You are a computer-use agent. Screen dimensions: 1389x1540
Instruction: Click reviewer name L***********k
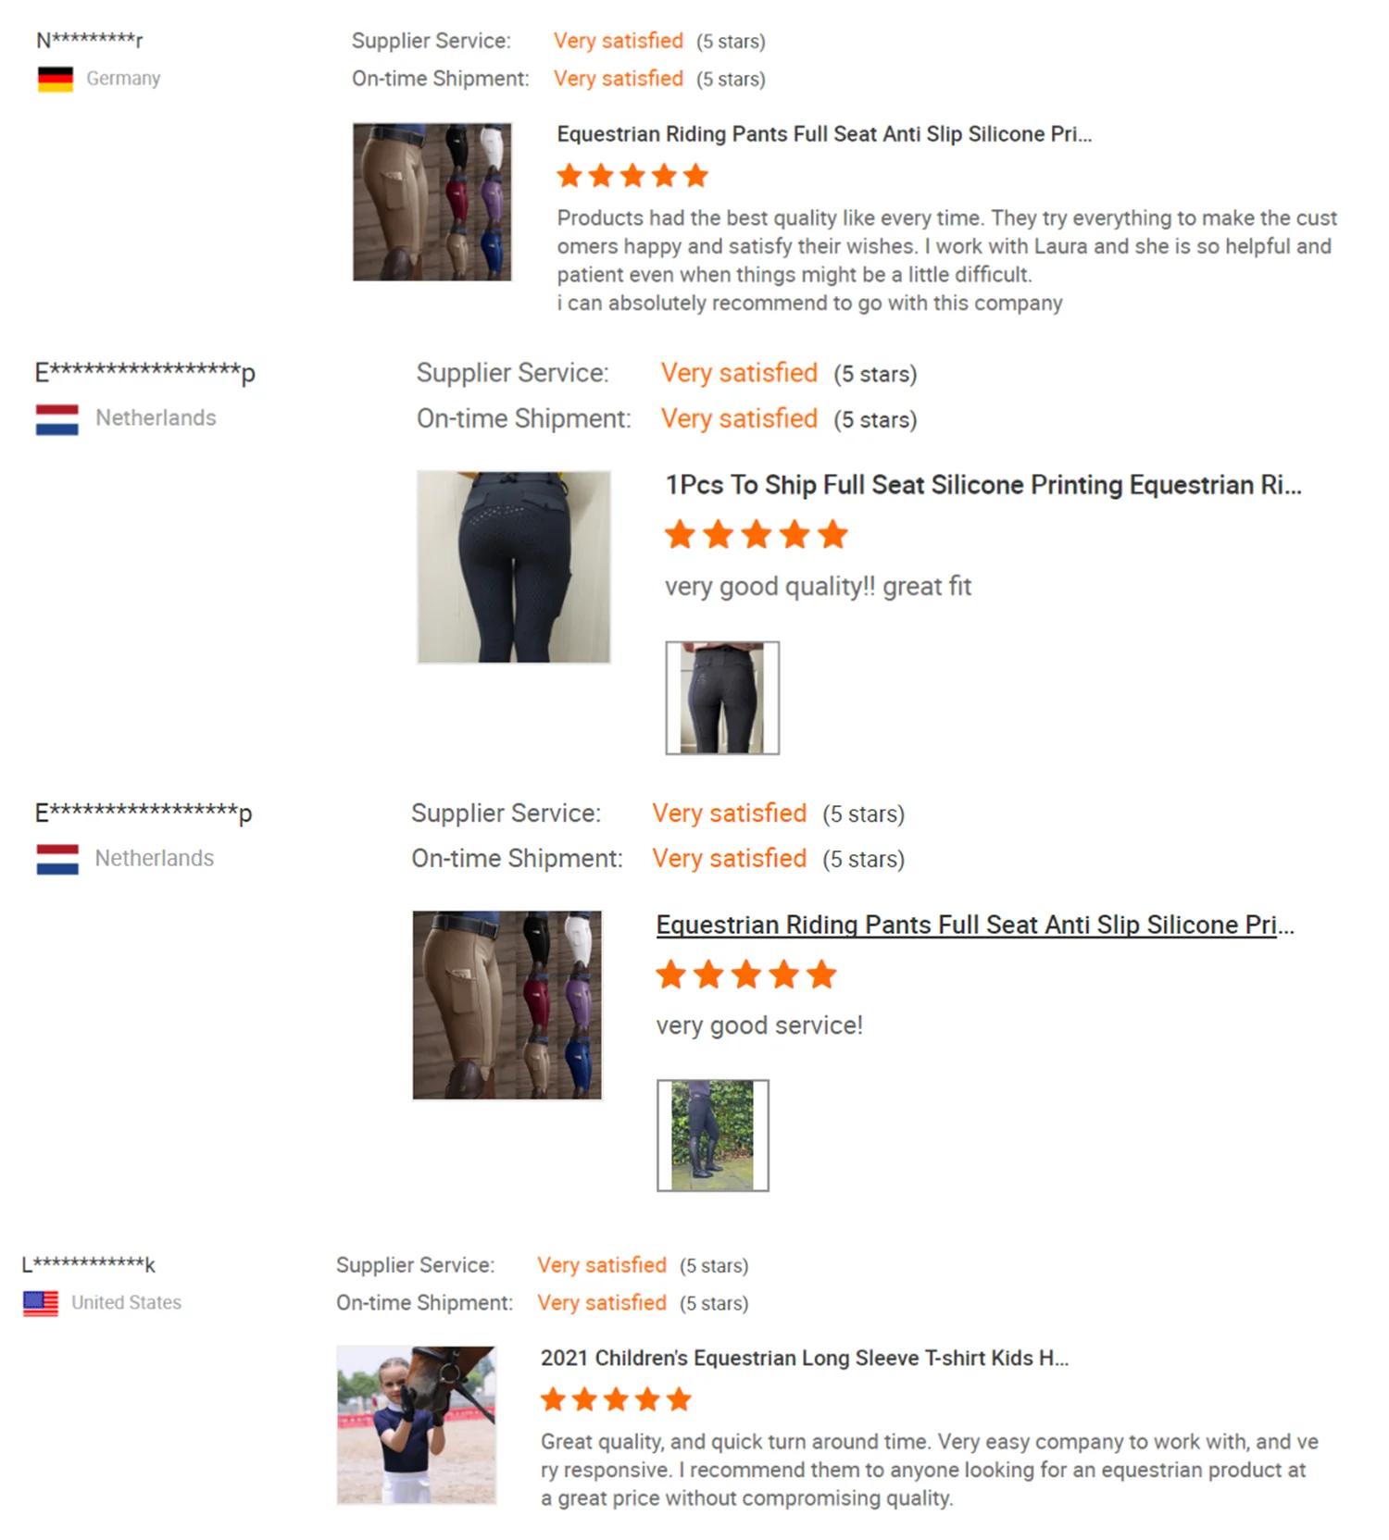[89, 1264]
